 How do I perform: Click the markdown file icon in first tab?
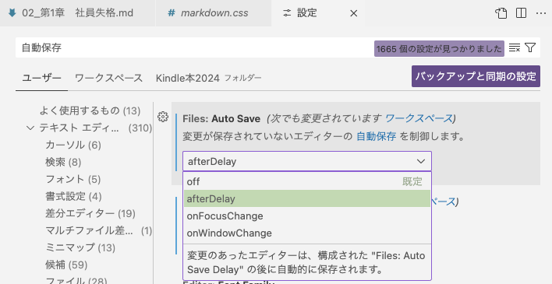point(12,13)
